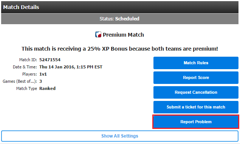The height and width of the screenshot is (144, 240).
Task: Click the Games best of value 3
Action: (40, 81)
